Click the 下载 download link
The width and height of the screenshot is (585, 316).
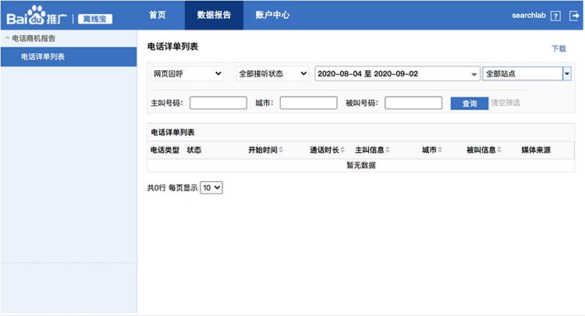(x=558, y=48)
